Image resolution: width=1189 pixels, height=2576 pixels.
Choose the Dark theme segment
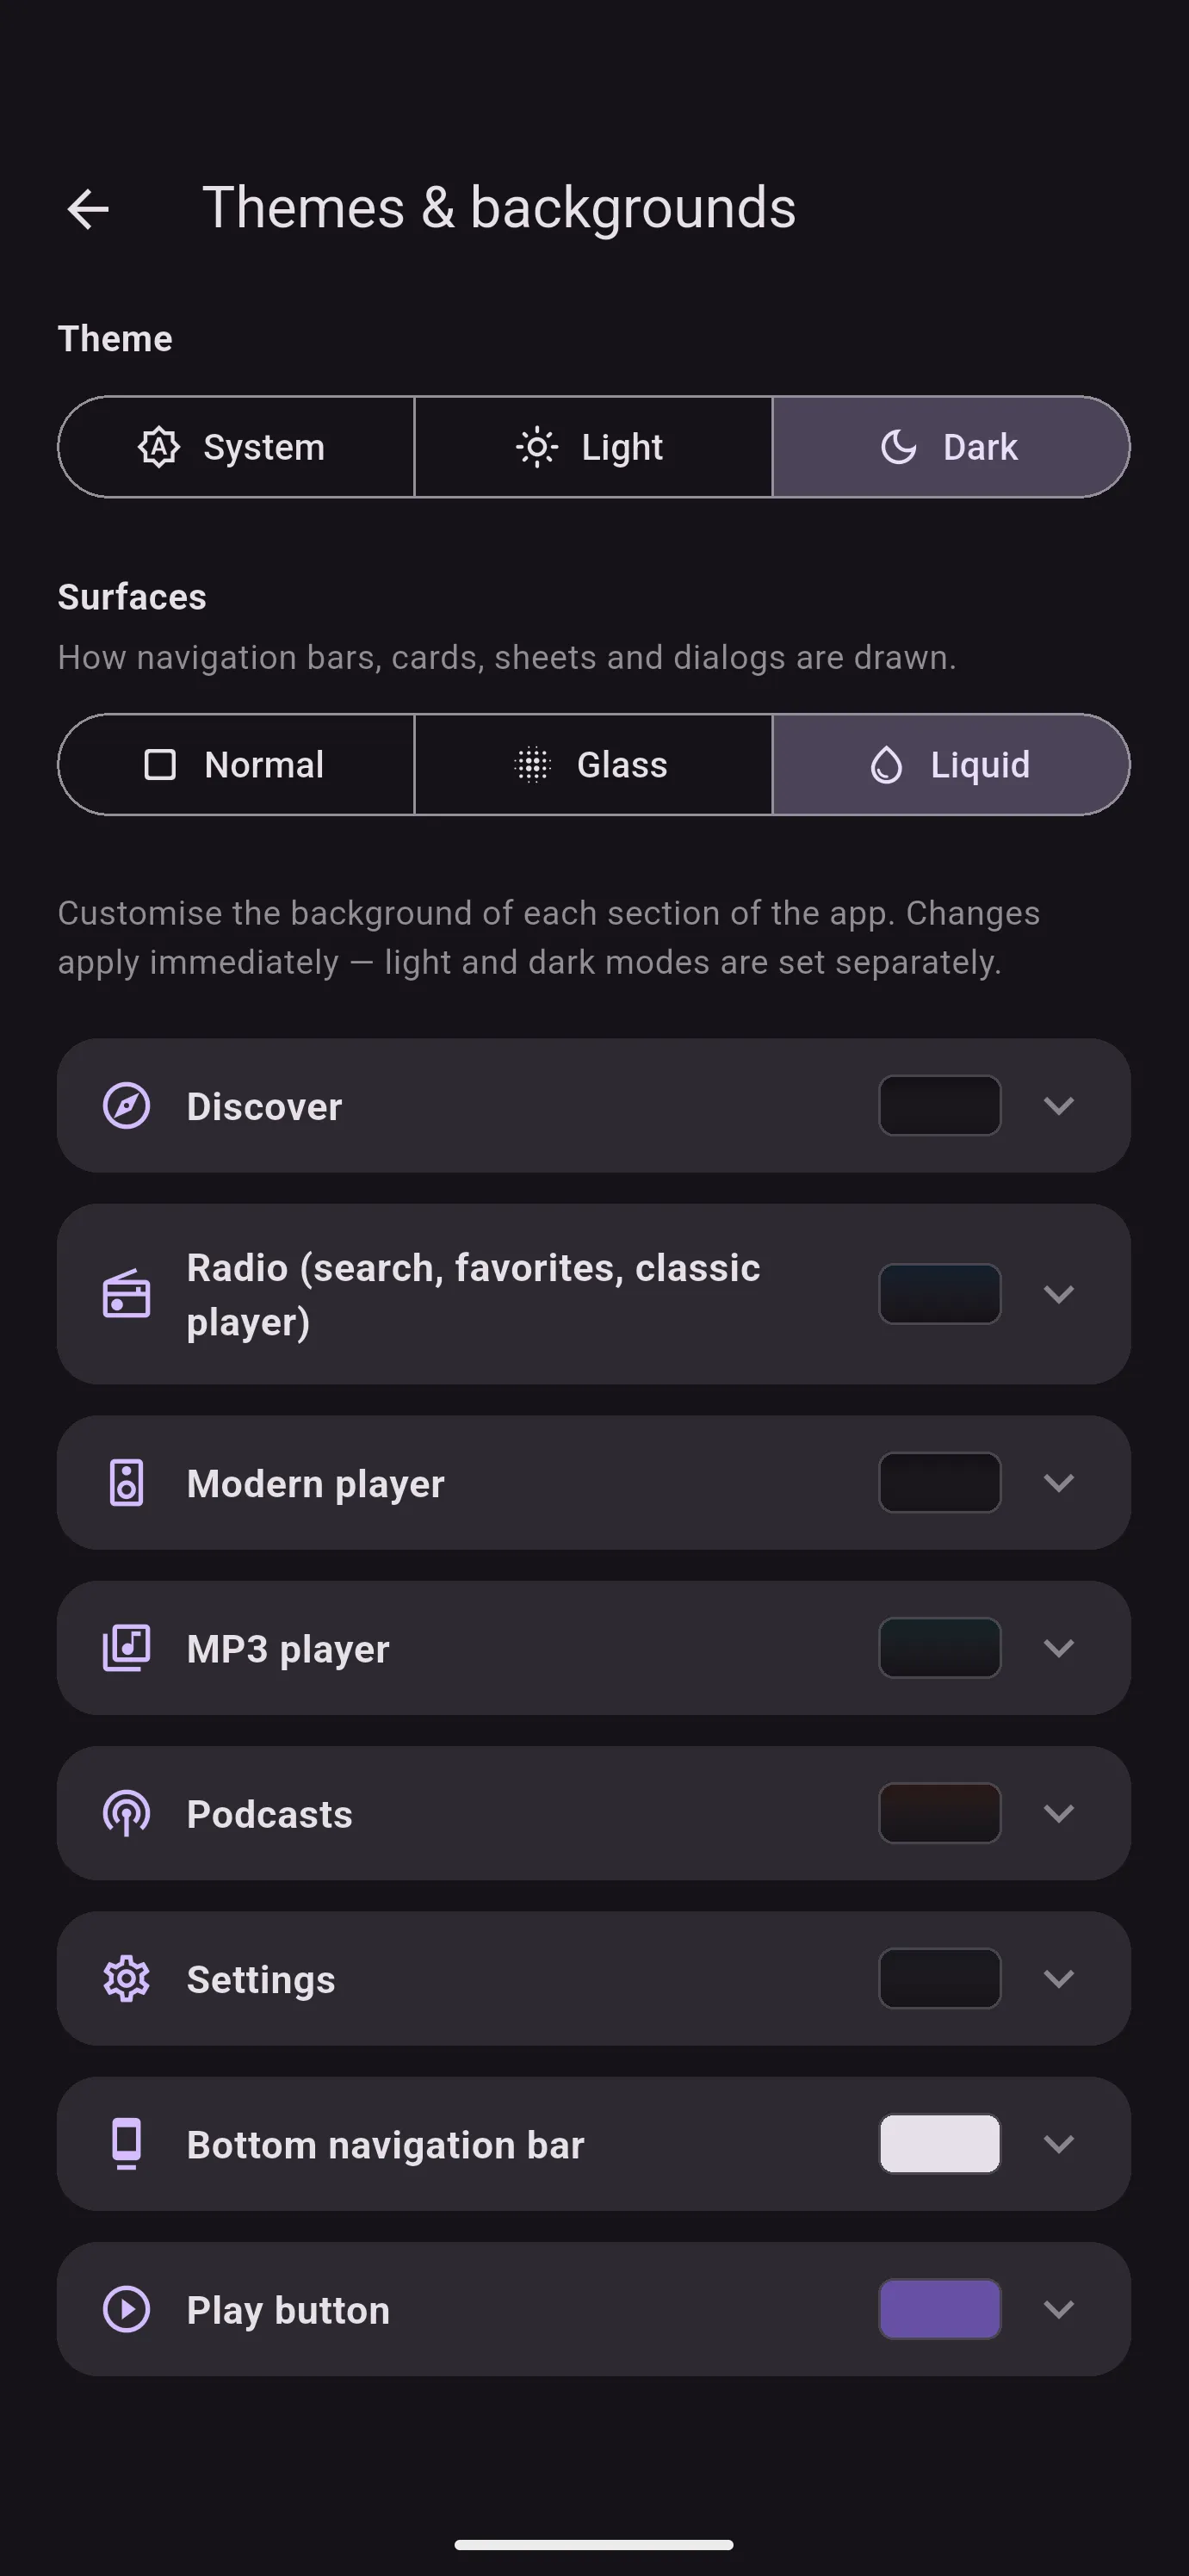(951, 447)
